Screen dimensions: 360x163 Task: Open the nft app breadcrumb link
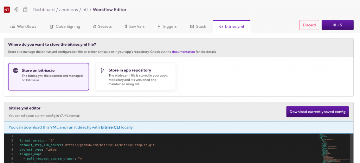pyautogui.click(x=85, y=10)
